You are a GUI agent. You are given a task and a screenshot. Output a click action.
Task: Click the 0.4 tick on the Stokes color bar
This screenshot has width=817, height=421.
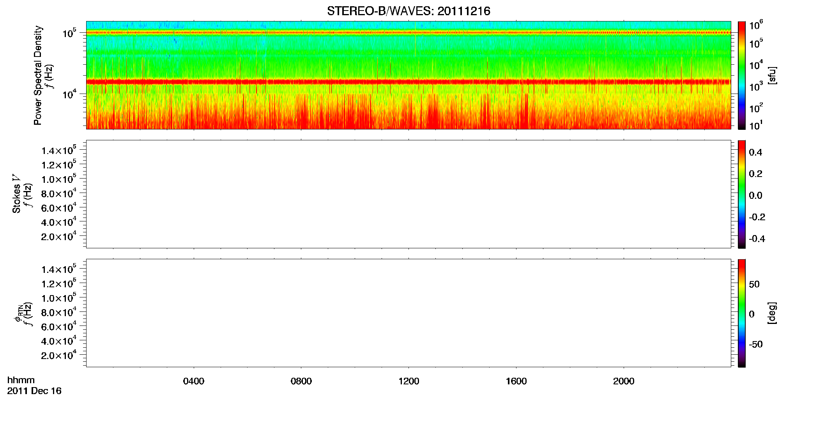755,152
